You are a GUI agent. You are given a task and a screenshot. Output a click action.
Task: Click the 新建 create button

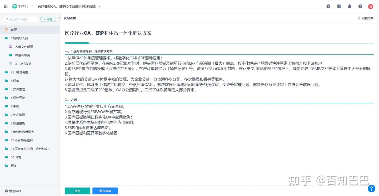click(x=48, y=19)
